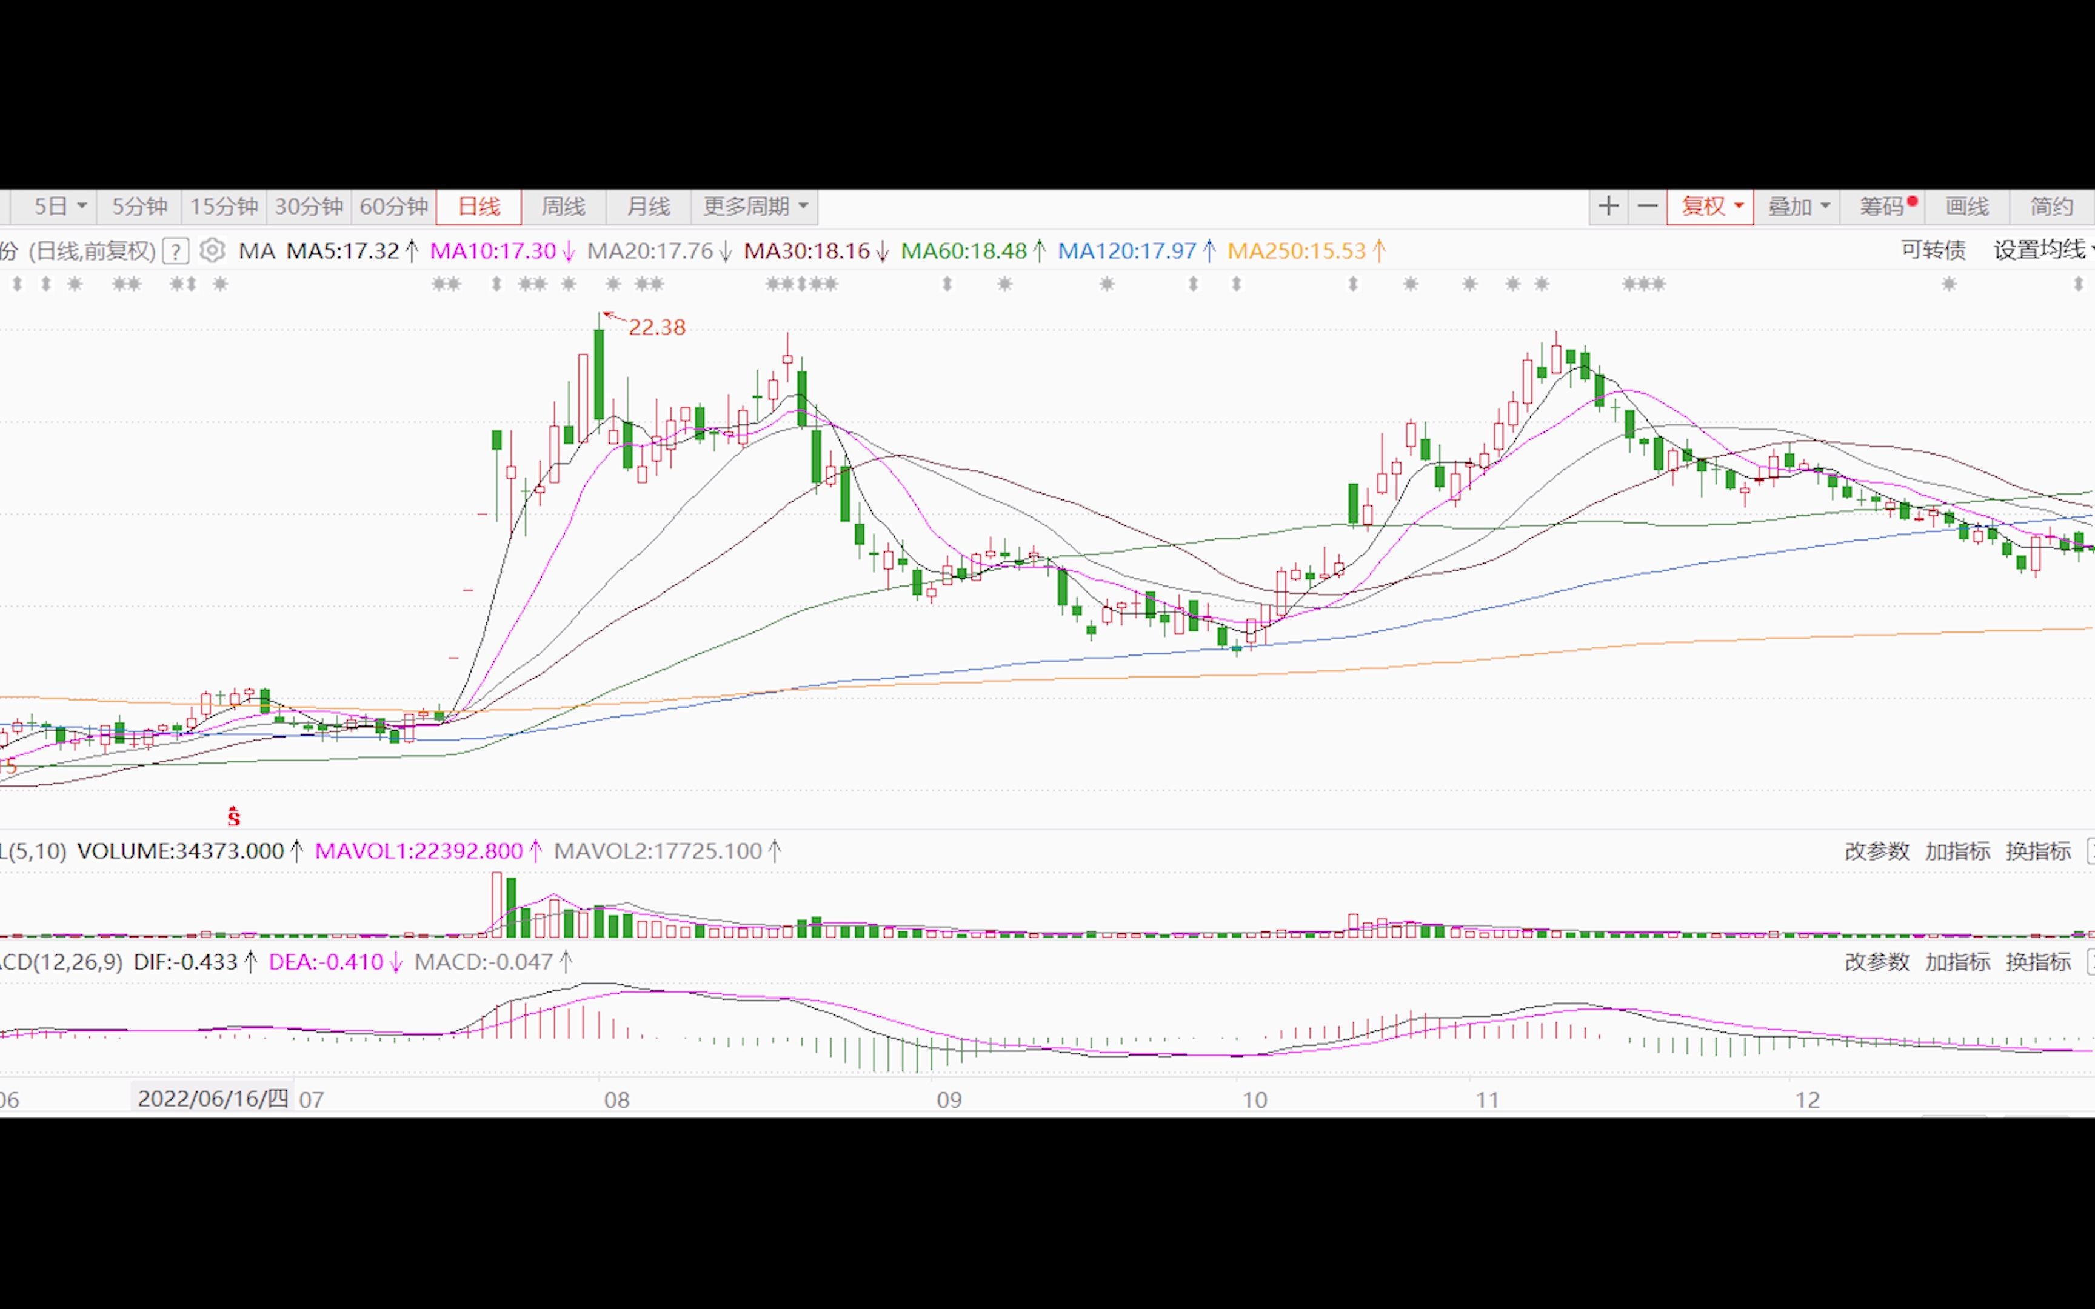This screenshot has height=1309, width=2095.
Task: Click the 11 month axis label
Action: [x=1487, y=1101]
